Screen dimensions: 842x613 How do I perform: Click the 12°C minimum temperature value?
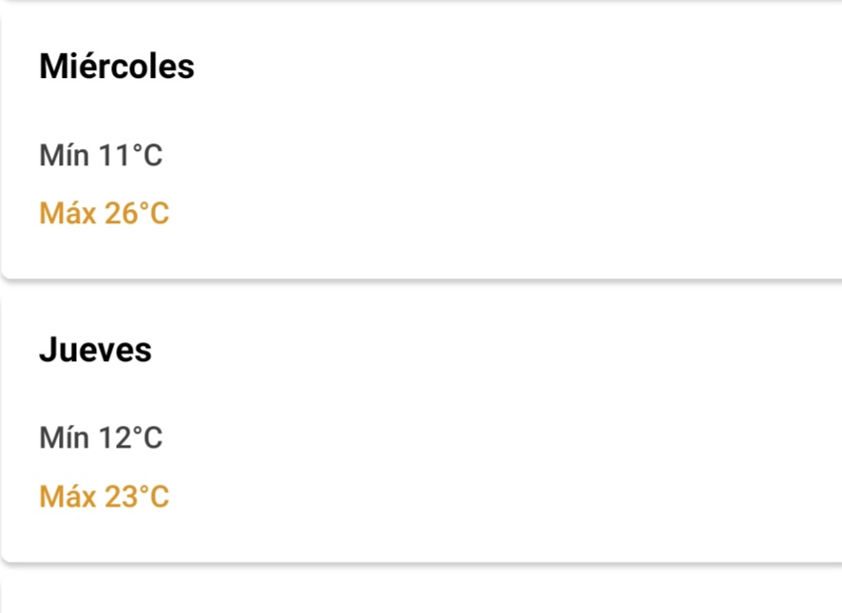pyautogui.click(x=130, y=438)
